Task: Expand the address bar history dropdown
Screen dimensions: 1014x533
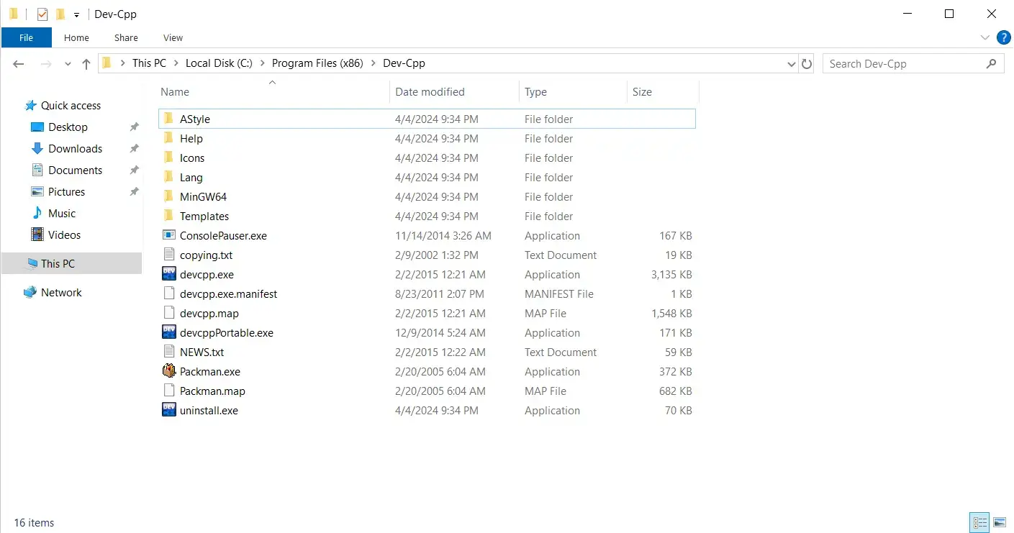Action: [792, 64]
